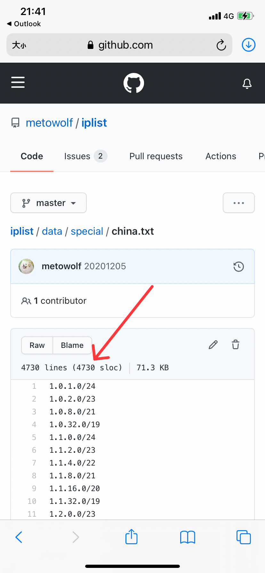The height and width of the screenshot is (573, 265).
Task: Navigate to the data folder link
Action: click(x=52, y=231)
